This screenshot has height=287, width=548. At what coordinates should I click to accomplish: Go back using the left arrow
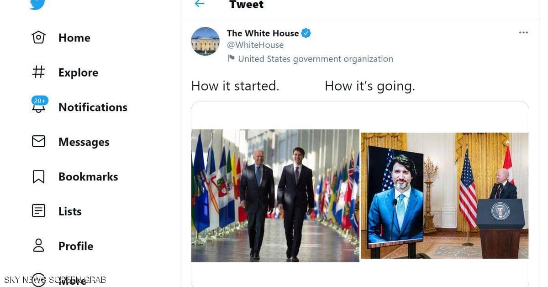pos(199,4)
